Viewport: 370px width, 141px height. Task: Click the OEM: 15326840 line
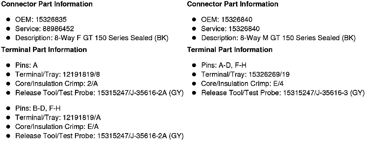click(227, 20)
